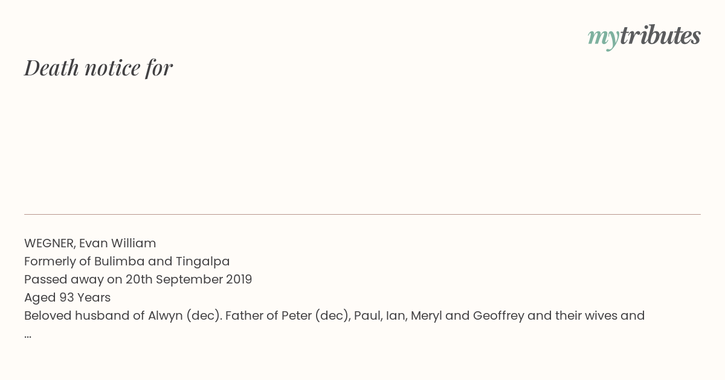The image size is (725, 380).
Task: Click the horizontal divider line
Action: tap(362, 214)
